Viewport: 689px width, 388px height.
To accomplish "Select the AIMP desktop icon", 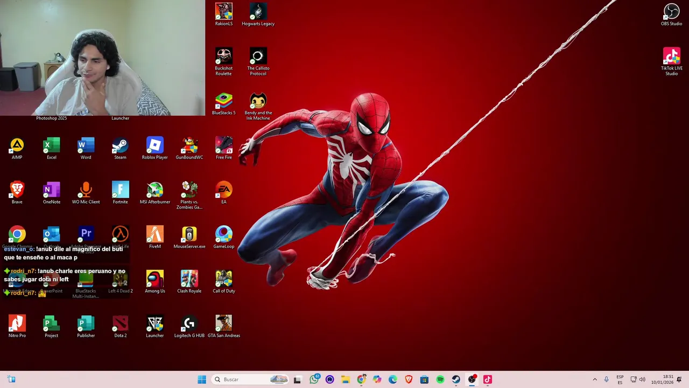I will [x=17, y=148].
